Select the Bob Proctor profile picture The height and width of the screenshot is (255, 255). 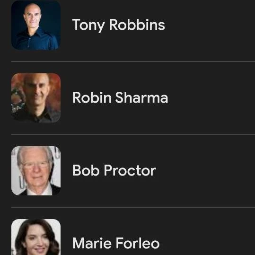coord(36,171)
